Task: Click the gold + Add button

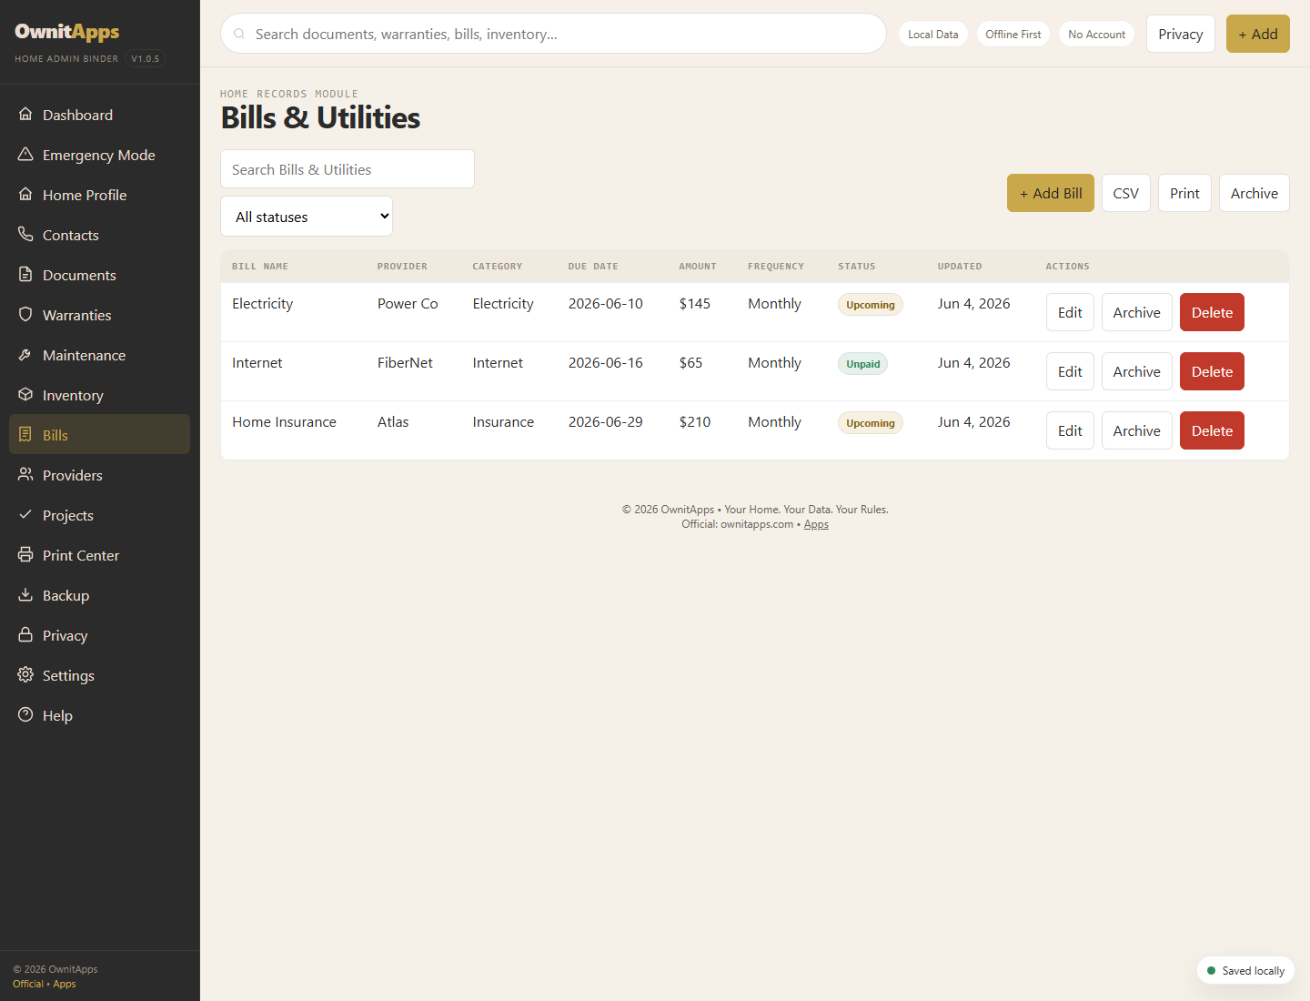Action: tap(1258, 34)
